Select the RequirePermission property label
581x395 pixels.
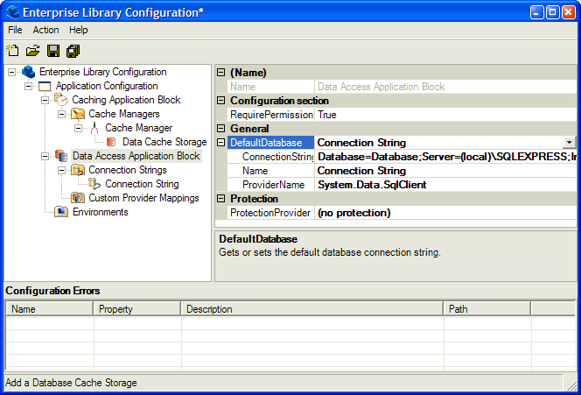(x=270, y=115)
